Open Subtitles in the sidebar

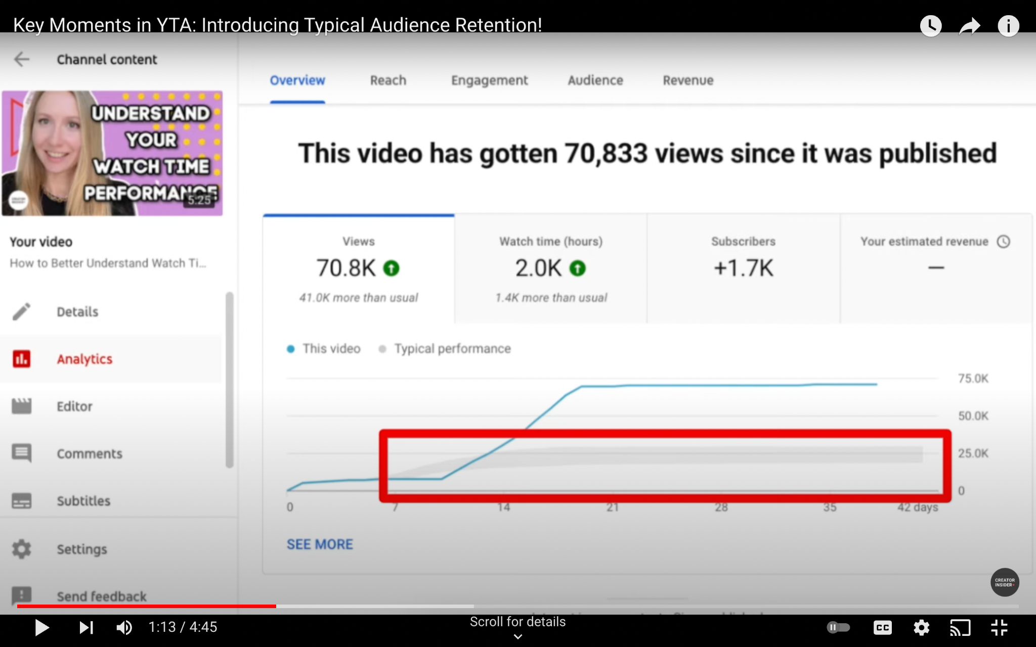pyautogui.click(x=83, y=501)
